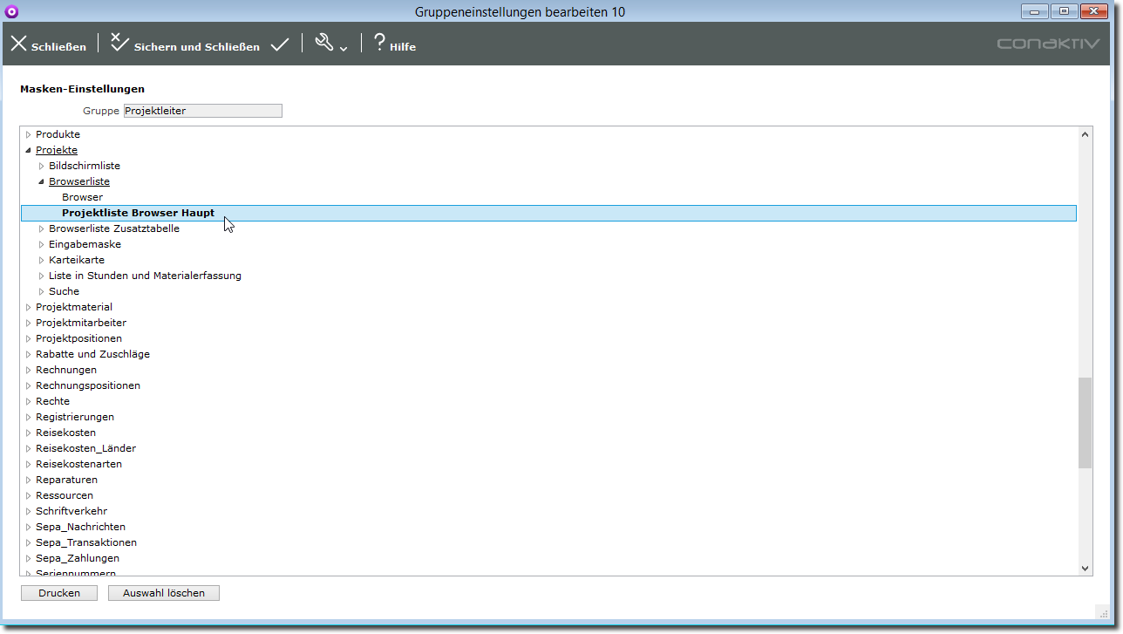
Task: Click the Gruppe input field
Action: (202, 111)
